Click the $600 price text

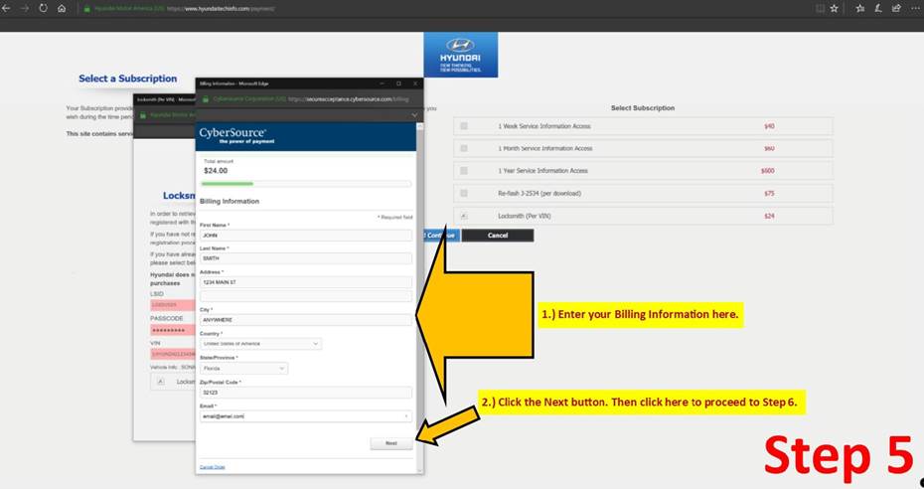point(767,171)
